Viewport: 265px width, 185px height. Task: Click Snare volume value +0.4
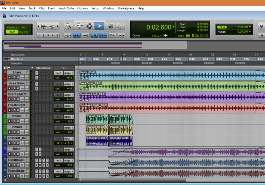click(x=69, y=78)
